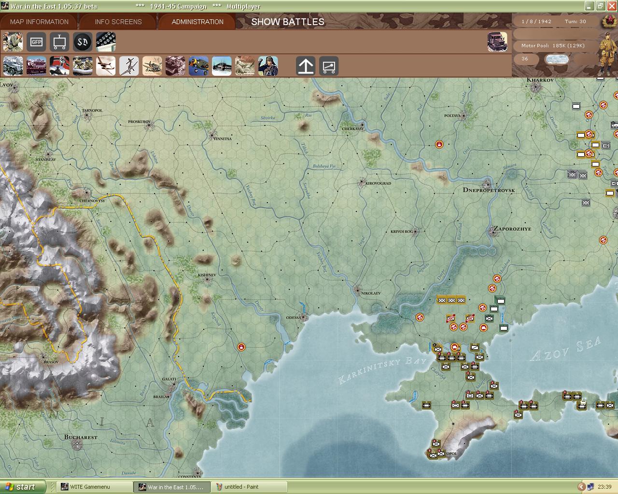618x494 pixels.
Task: Click the diving Stuka aircraft icon
Action: click(129, 66)
